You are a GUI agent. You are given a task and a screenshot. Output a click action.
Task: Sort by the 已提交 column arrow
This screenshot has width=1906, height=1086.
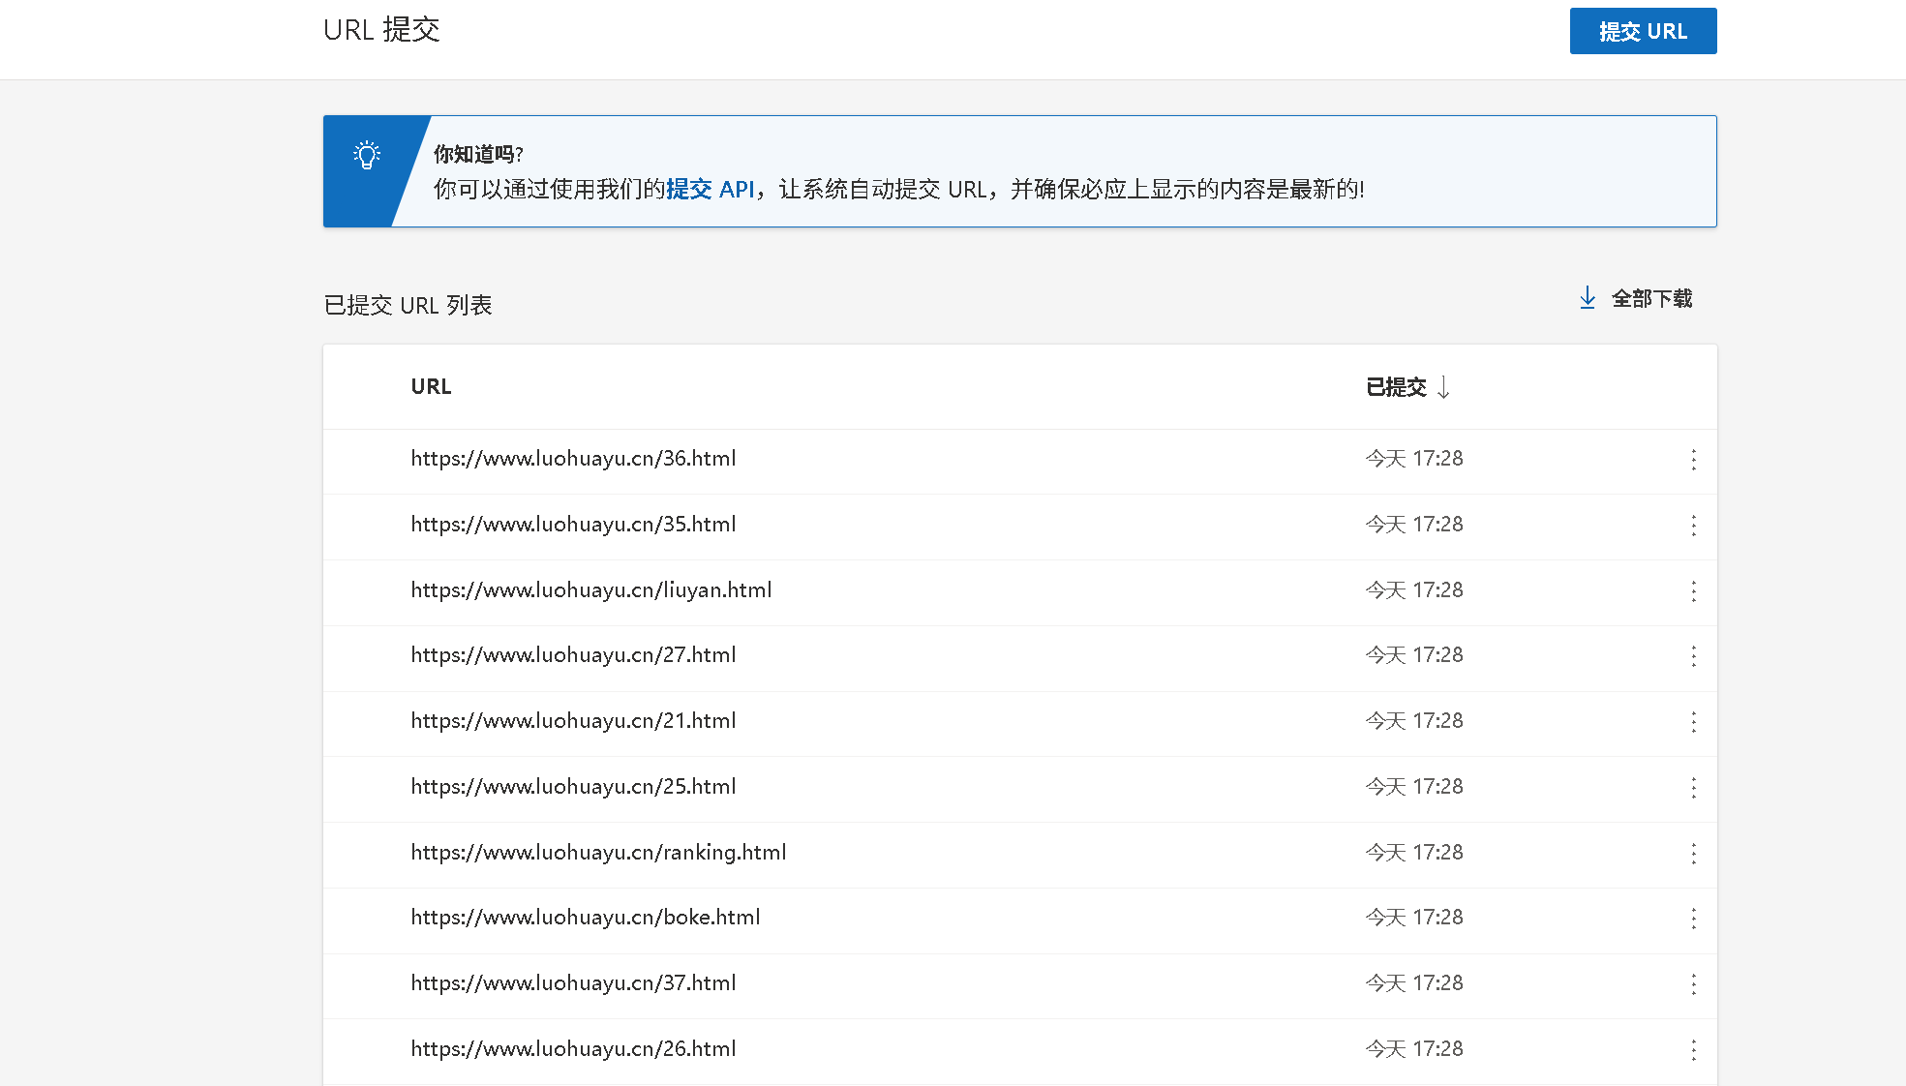coord(1443,387)
